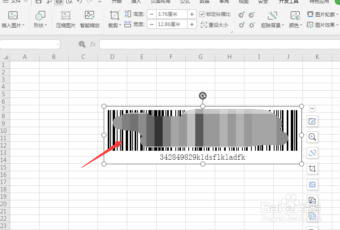Decrease height with the minus button
340x230 pixels.
pyautogui.click(x=152, y=14)
